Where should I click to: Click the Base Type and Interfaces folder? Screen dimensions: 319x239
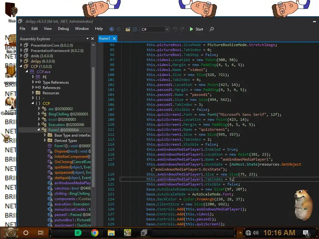pyautogui.click(x=73, y=135)
